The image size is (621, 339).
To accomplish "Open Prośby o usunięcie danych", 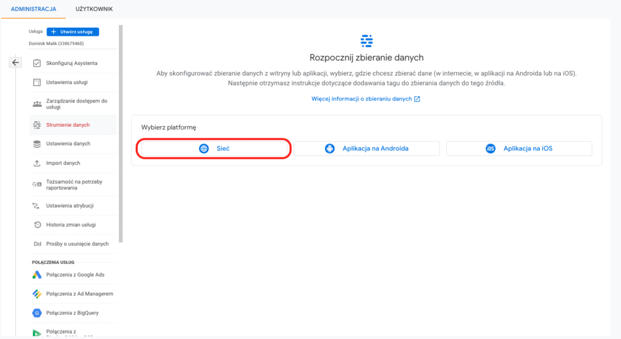I will (77, 244).
